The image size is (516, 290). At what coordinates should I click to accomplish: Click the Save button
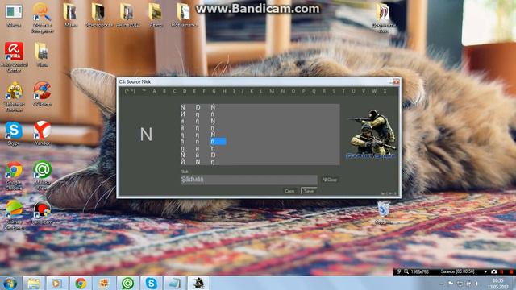pos(309,191)
